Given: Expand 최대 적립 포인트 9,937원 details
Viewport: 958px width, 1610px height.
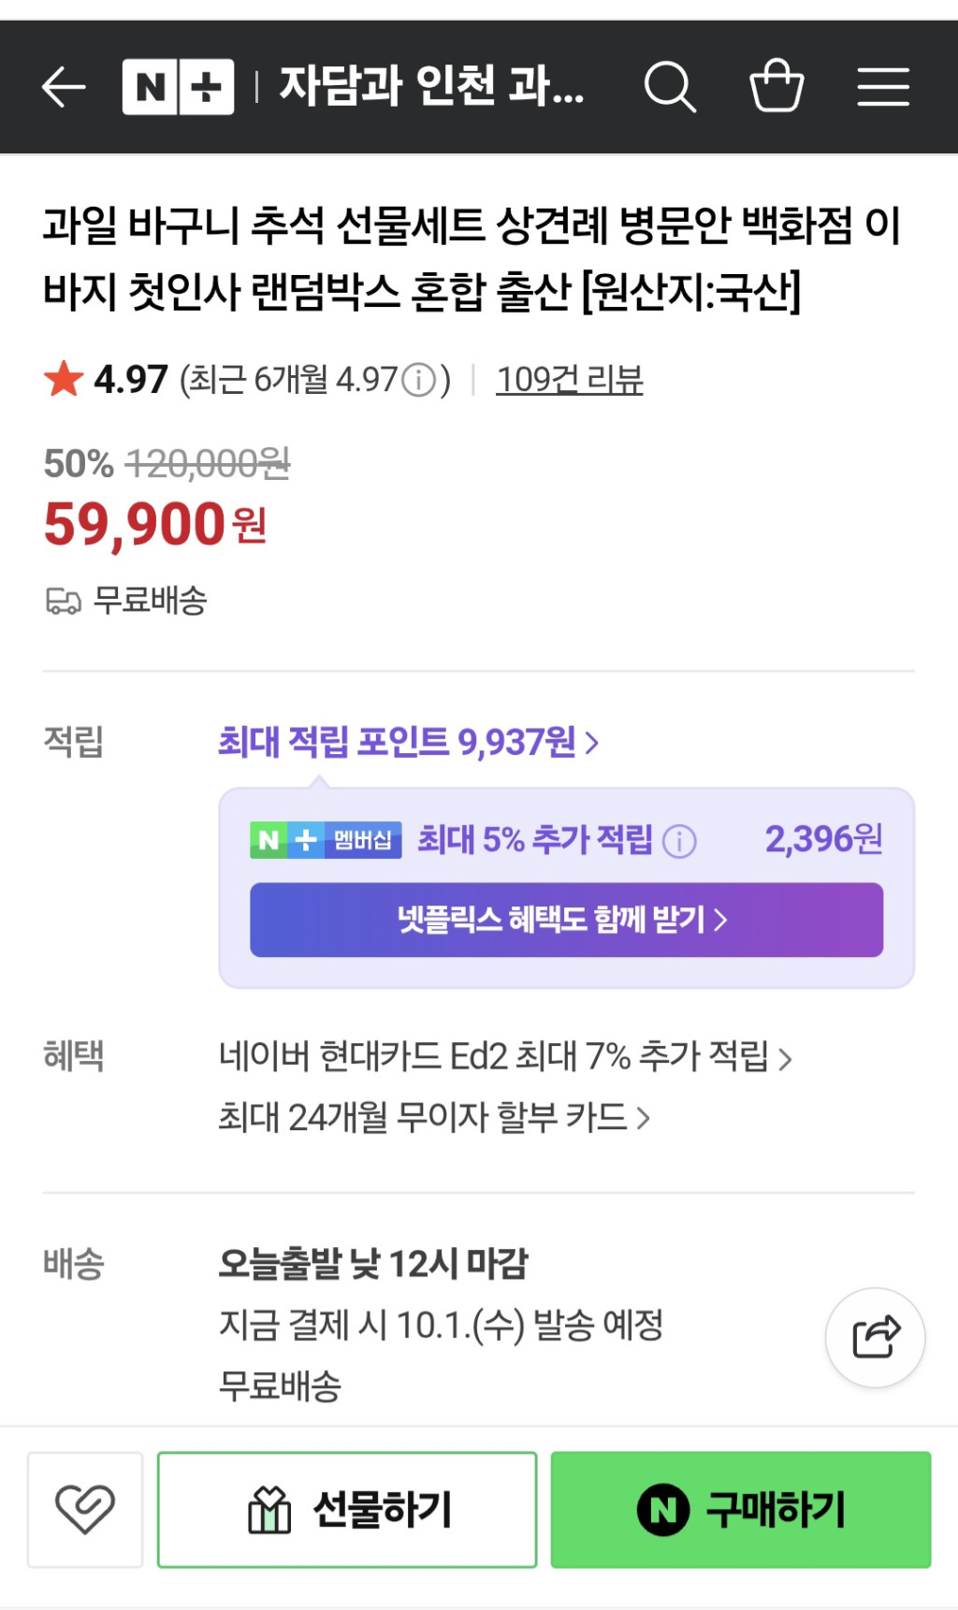Looking at the screenshot, I should (408, 742).
